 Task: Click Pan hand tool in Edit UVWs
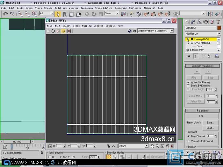tap(152, 146)
